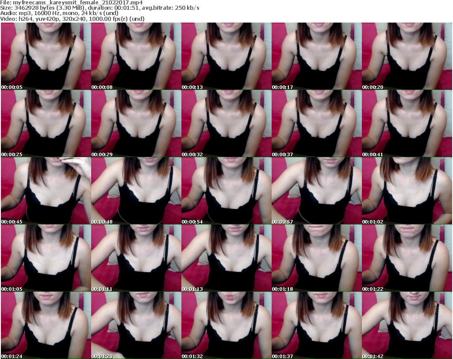The width and height of the screenshot is (453, 359).
Task: Select the thumbnail stamped 00:01:24
Action: 46,325
